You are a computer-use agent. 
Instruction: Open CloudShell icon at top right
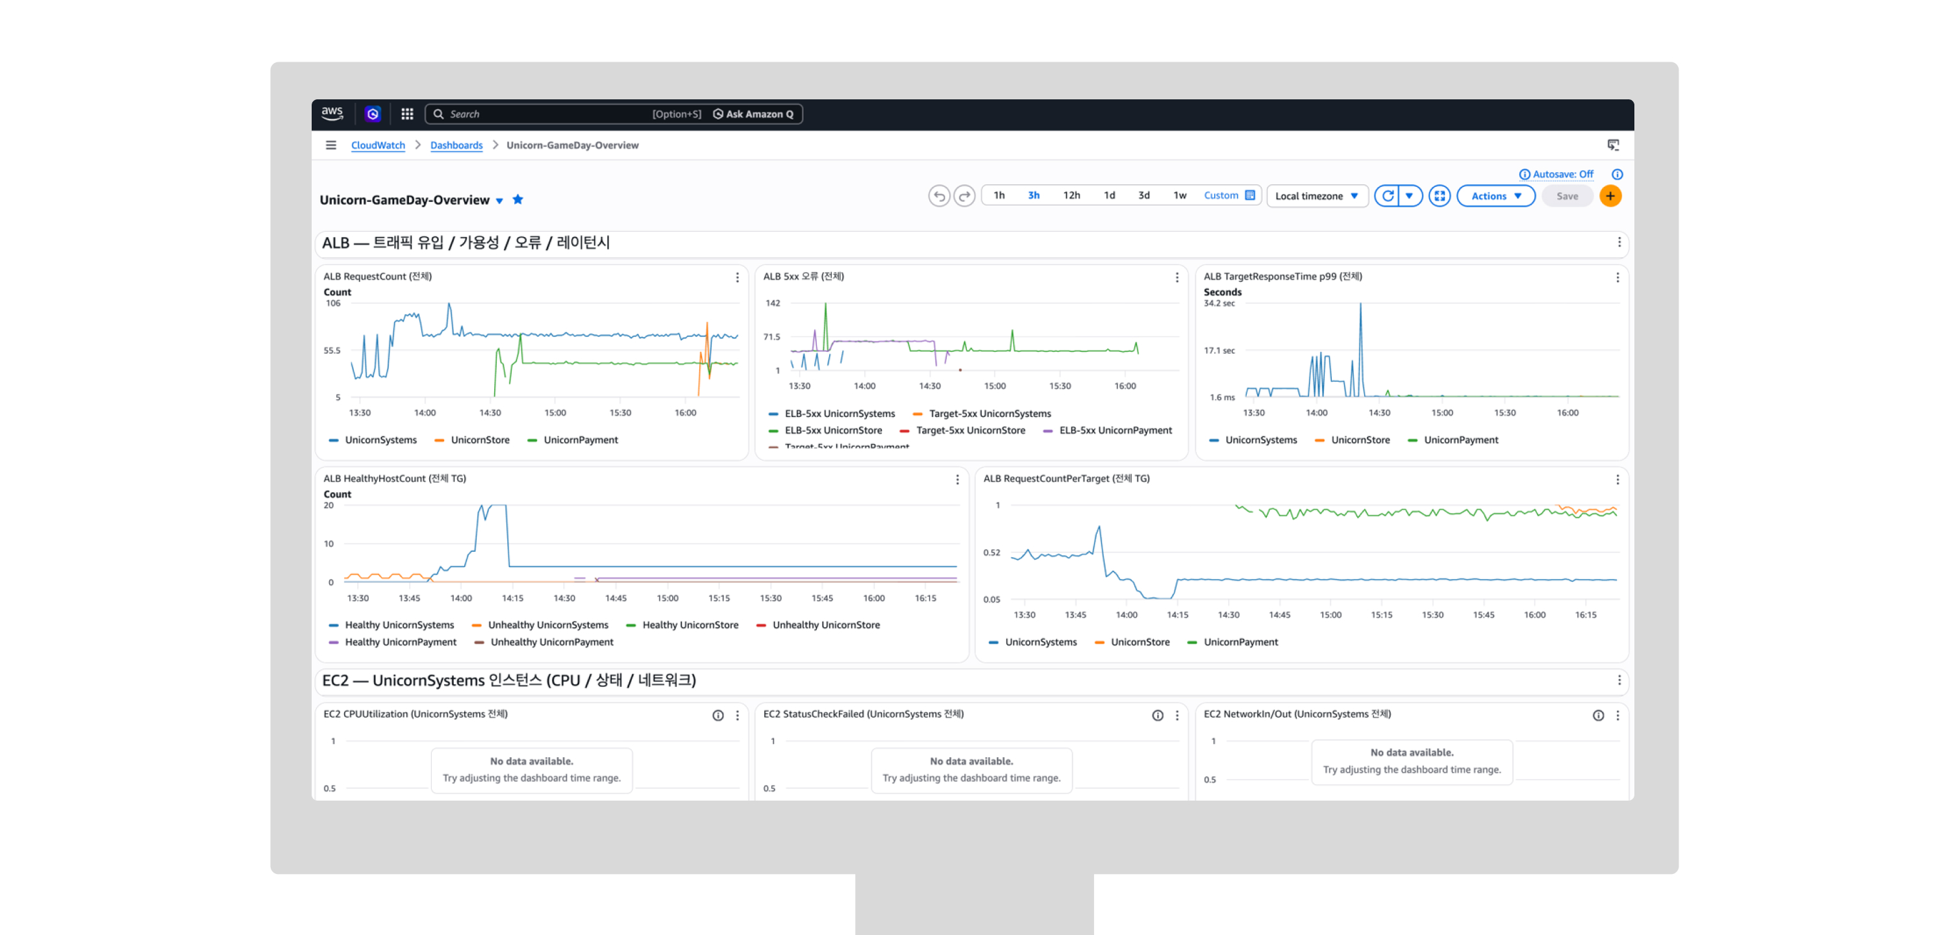(x=1613, y=145)
